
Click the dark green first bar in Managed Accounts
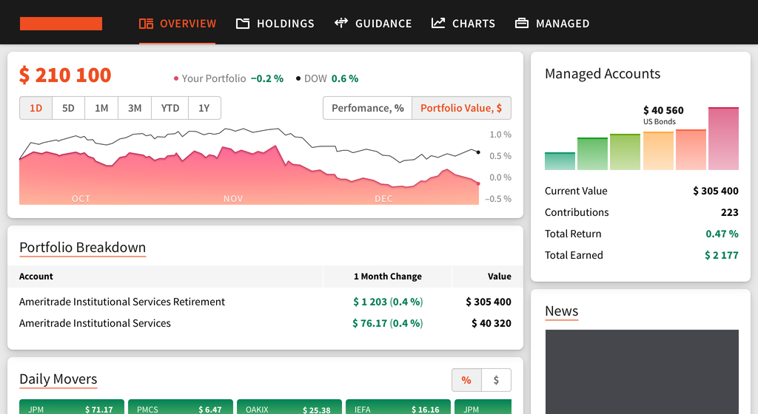560,161
